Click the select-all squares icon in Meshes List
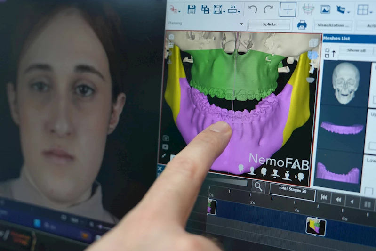 coord(327,53)
